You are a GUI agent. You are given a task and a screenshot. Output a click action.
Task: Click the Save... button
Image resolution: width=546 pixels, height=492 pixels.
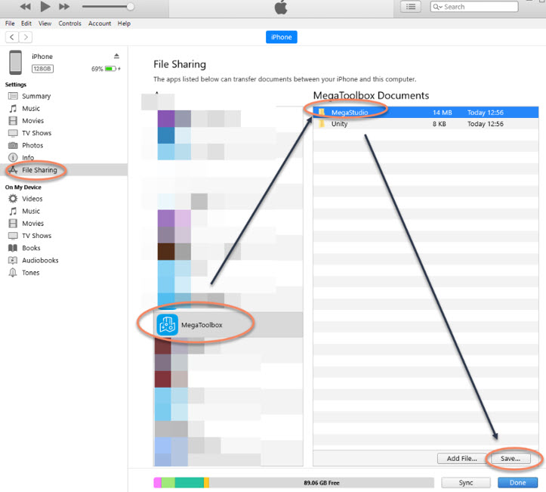pos(511,459)
